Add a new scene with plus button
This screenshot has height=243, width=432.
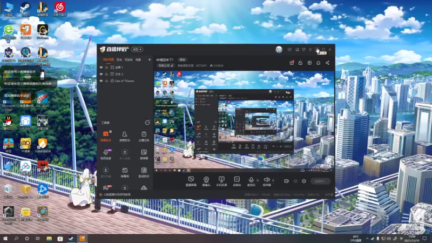tap(150, 59)
